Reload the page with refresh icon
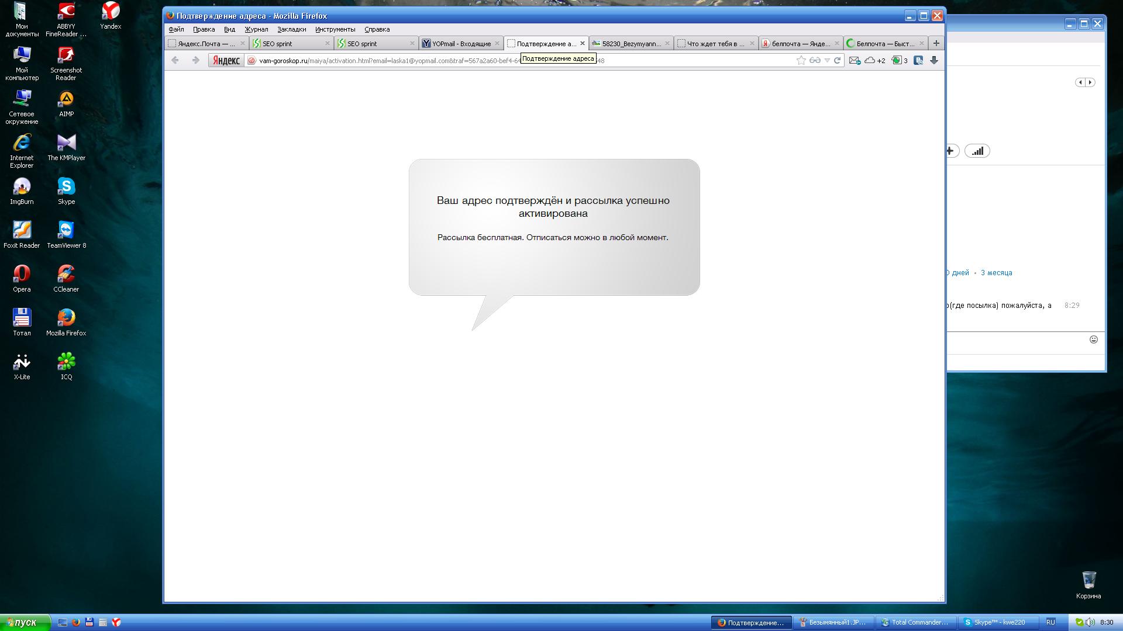Image resolution: width=1123 pixels, height=631 pixels. [x=837, y=60]
